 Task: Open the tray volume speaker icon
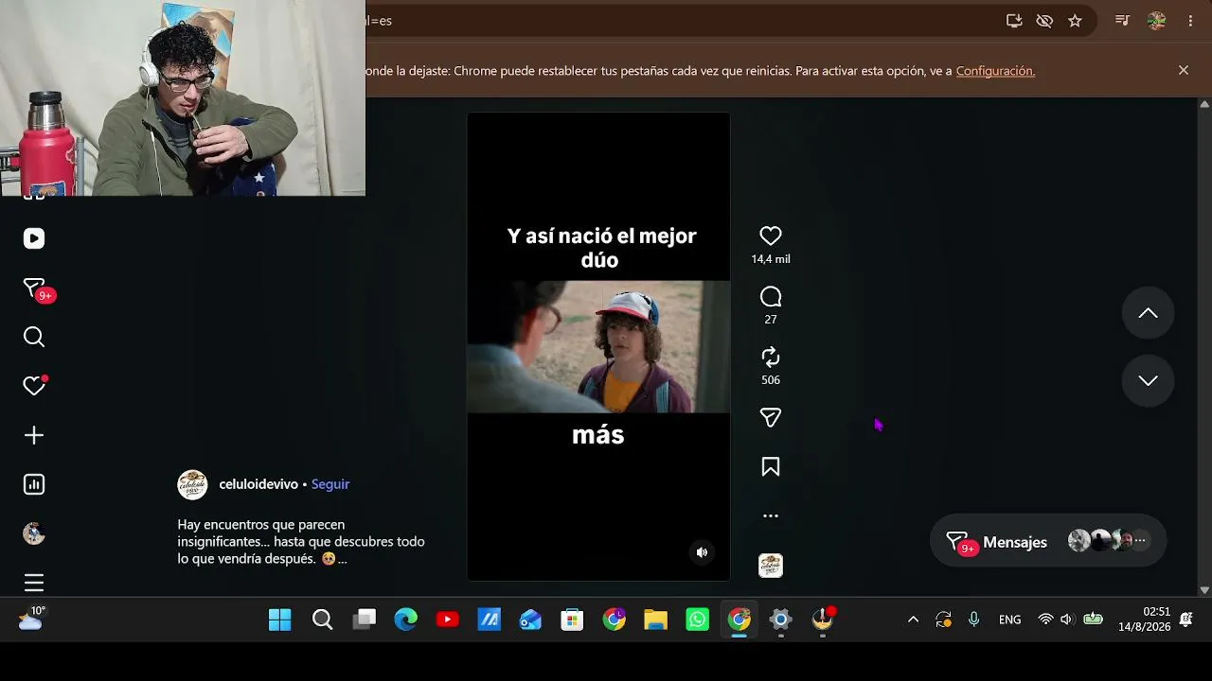click(x=1067, y=620)
